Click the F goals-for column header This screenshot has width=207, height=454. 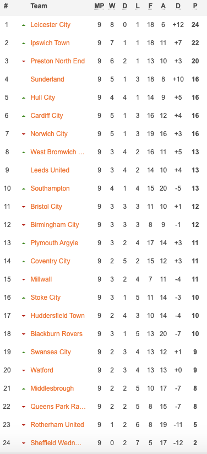click(150, 6)
